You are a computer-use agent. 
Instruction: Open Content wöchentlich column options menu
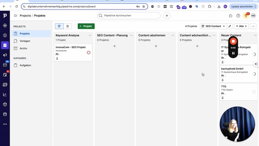[x=214, y=35]
